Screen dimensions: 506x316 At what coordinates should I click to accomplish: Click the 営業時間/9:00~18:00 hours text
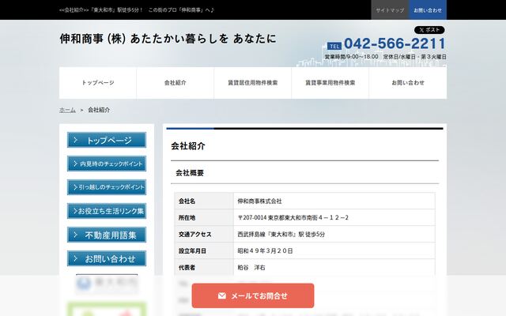(351, 57)
